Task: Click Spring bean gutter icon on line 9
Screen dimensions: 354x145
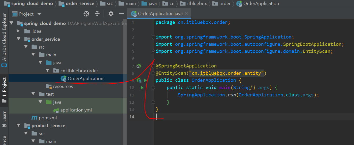Action: pyautogui.click(x=139, y=81)
